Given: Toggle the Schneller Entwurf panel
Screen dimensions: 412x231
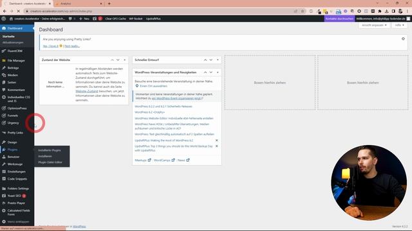Looking at the screenshot, I should [218, 60].
